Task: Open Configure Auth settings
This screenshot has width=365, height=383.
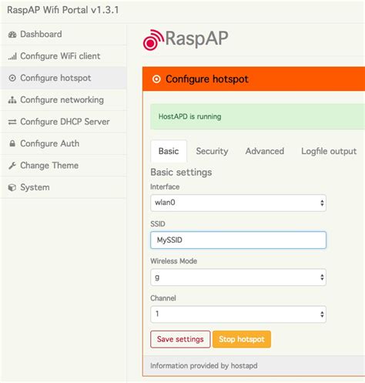Action: (63, 143)
